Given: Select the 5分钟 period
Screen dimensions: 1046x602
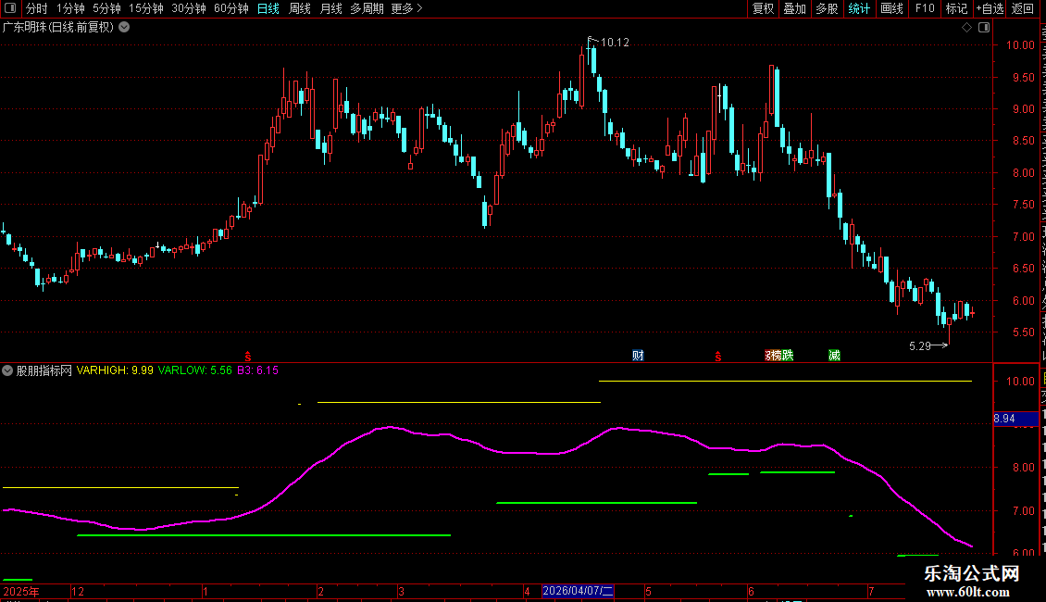Looking at the screenshot, I should [x=106, y=8].
